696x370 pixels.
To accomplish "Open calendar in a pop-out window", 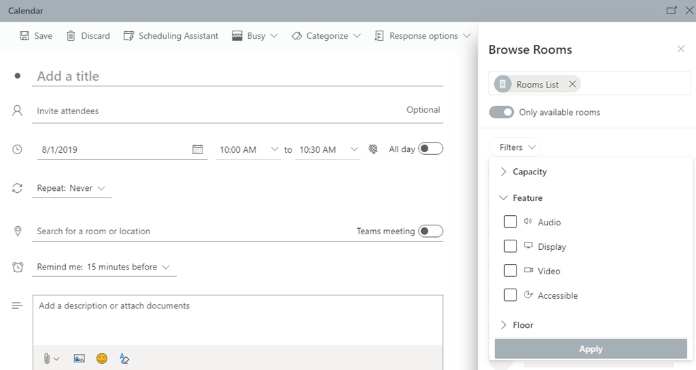I will (672, 10).
